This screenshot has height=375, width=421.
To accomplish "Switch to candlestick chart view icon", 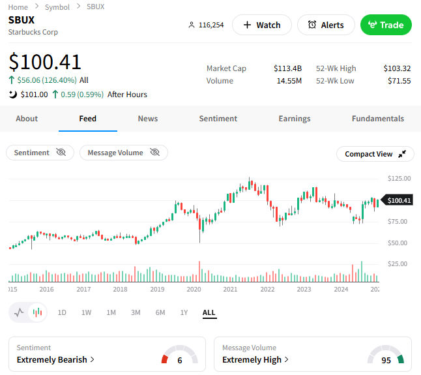I will click(x=37, y=312).
